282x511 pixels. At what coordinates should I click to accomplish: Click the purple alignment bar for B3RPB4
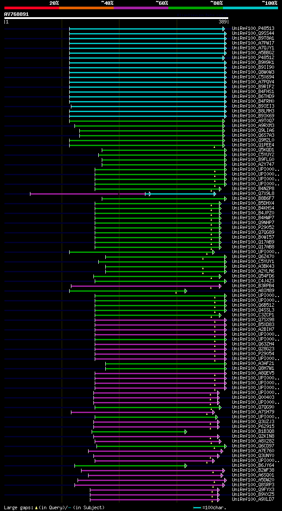click(x=145, y=286)
